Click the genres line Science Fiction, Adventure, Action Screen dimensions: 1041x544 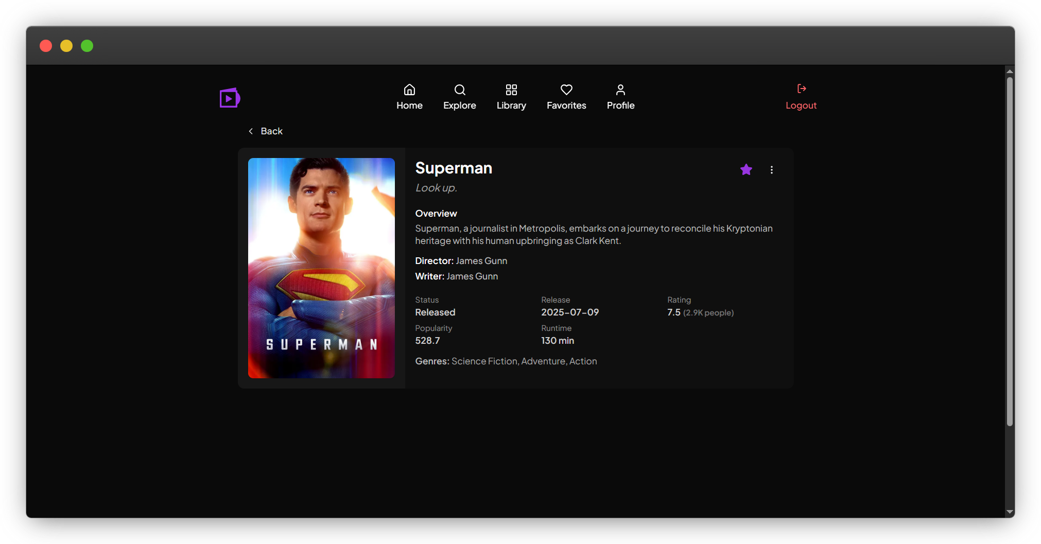coord(506,361)
